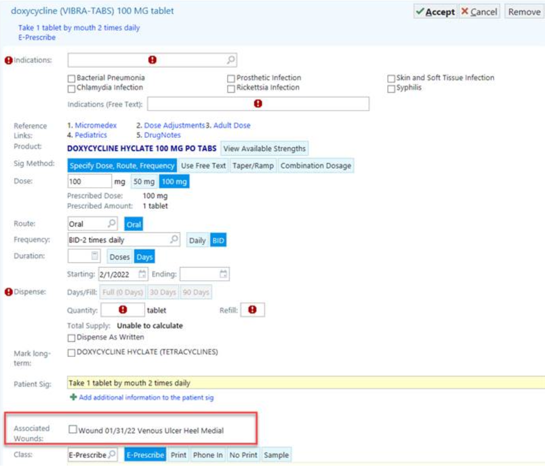Set order class to Phone In
Image resolution: width=545 pixels, height=469 pixels.
click(x=208, y=455)
